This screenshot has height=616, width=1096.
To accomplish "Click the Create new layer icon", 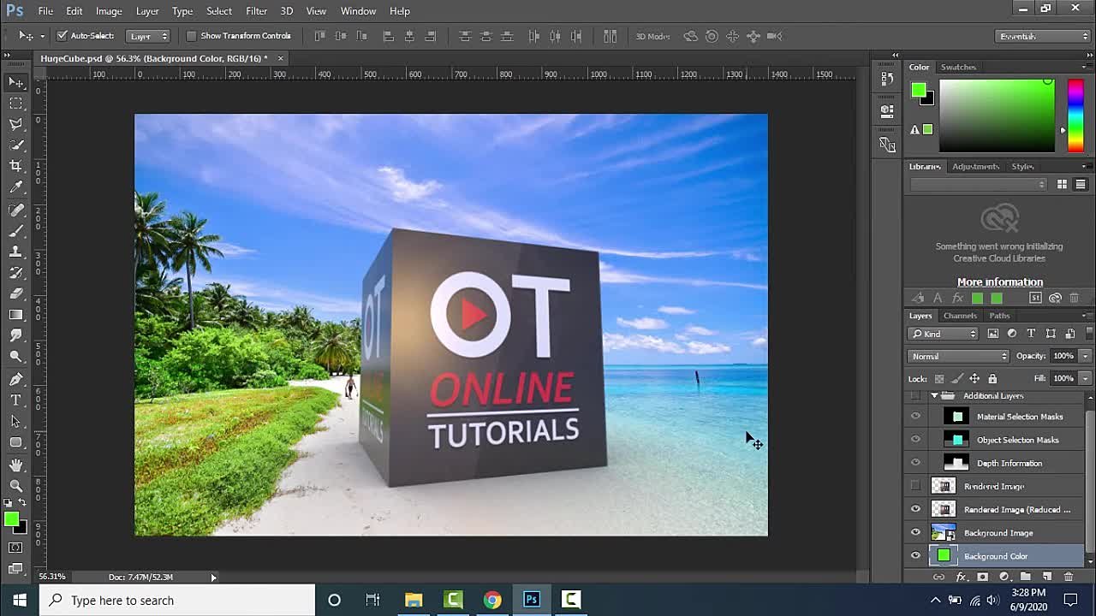I will point(1046,577).
